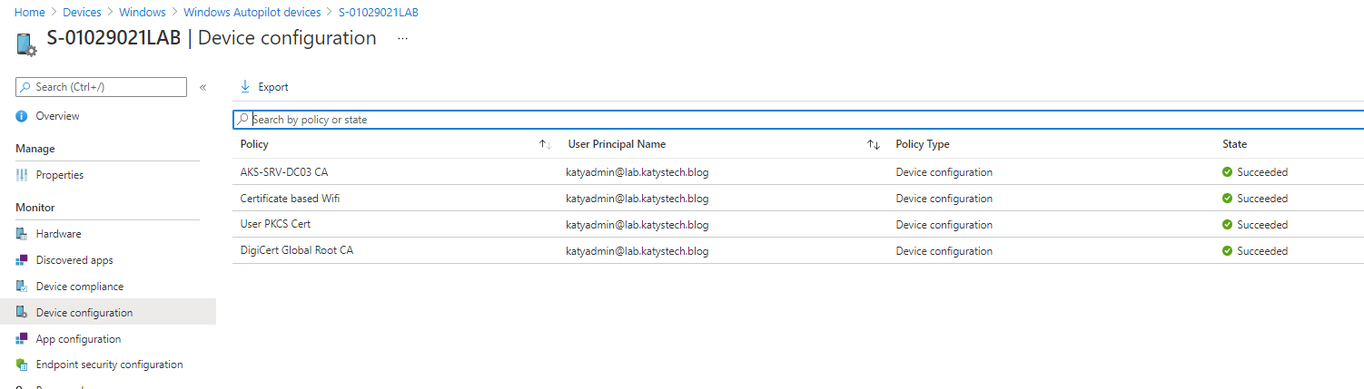Open Certificate based Wifi policy
1364x389 pixels.
(x=290, y=199)
